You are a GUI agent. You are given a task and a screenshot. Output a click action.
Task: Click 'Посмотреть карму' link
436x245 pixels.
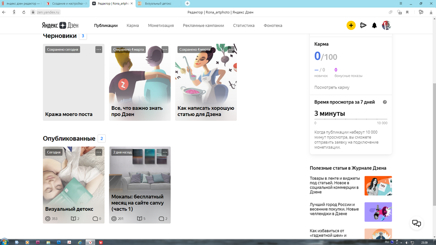click(x=332, y=88)
